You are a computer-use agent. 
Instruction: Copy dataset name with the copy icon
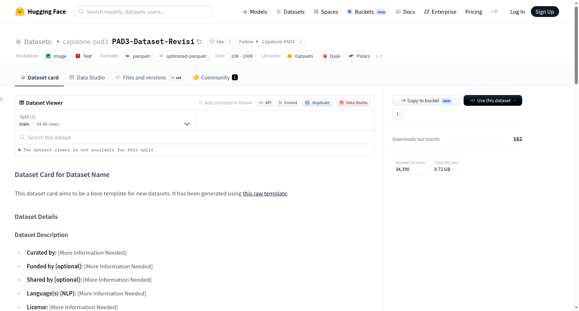199,42
